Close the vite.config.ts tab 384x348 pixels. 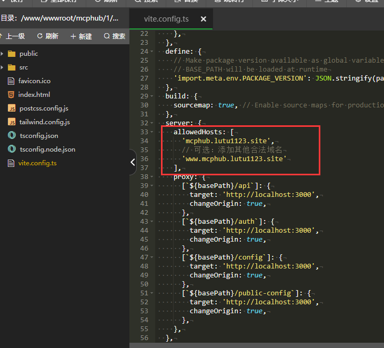point(203,18)
